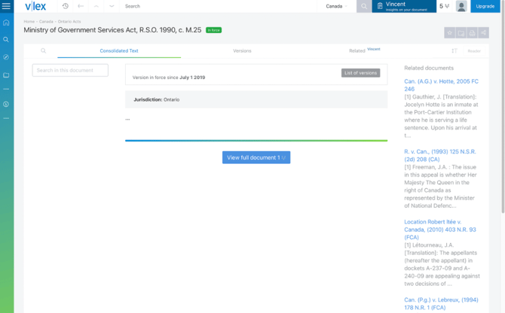Click the In force status badge
This screenshot has width=505, height=313.
coord(213,30)
